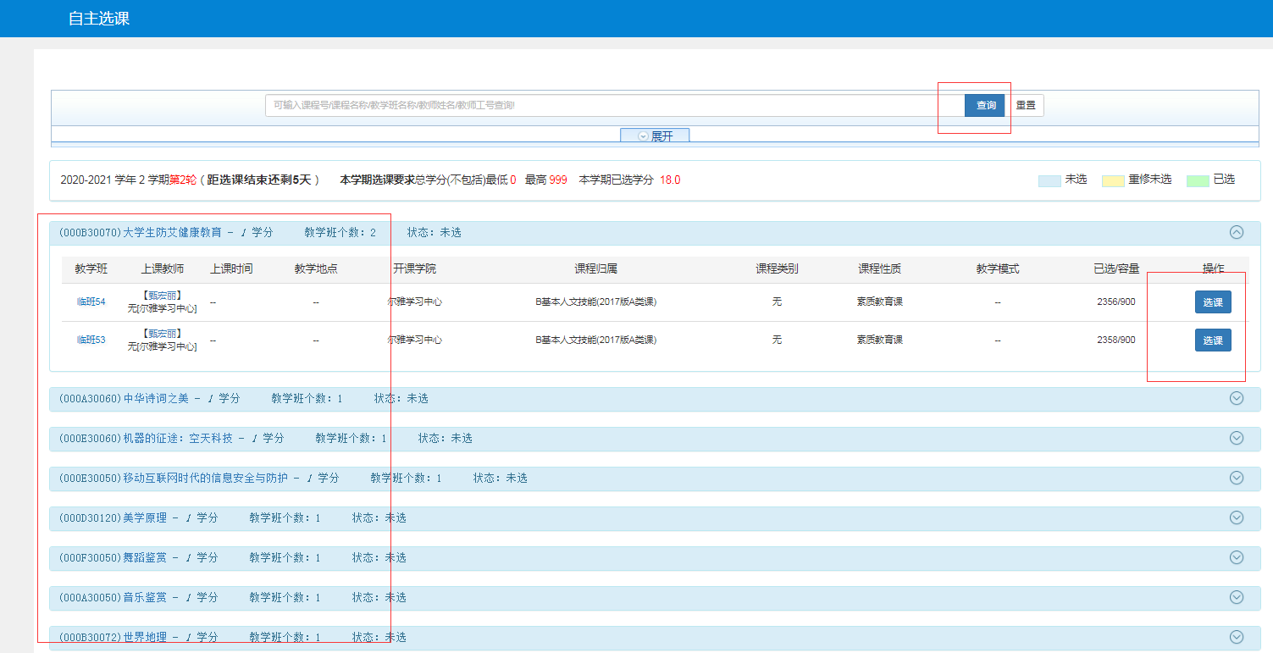Collapse the 大学生防艾健康教育 course panel chevron
This screenshot has height=653, width=1273.
point(1236,232)
